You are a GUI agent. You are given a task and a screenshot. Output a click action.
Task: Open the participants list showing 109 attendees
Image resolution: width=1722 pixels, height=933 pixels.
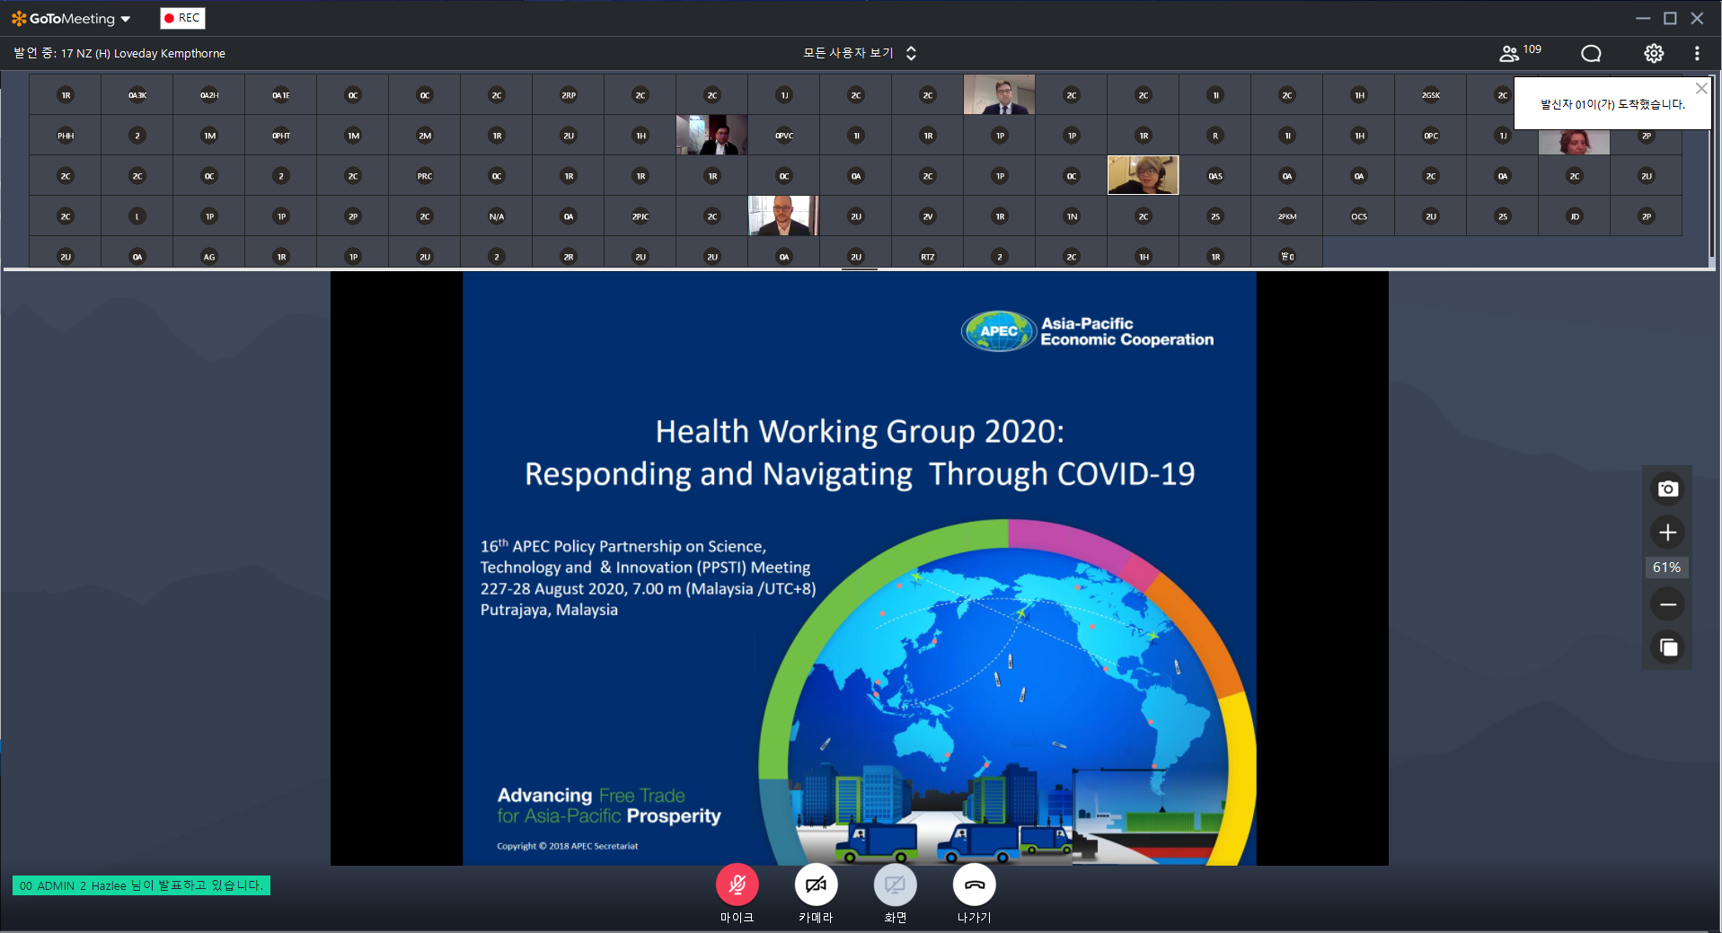[1519, 53]
